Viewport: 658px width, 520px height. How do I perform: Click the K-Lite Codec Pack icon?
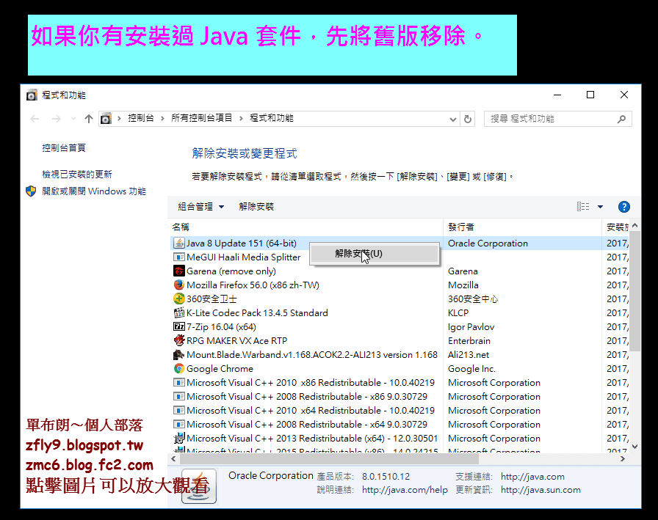pyautogui.click(x=179, y=312)
